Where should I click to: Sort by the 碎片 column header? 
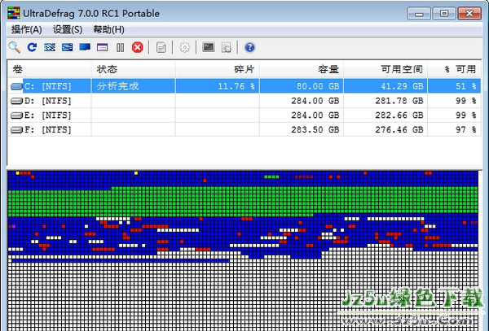point(218,69)
